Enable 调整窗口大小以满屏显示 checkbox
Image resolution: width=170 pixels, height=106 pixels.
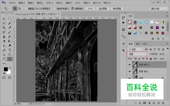tap(26, 9)
